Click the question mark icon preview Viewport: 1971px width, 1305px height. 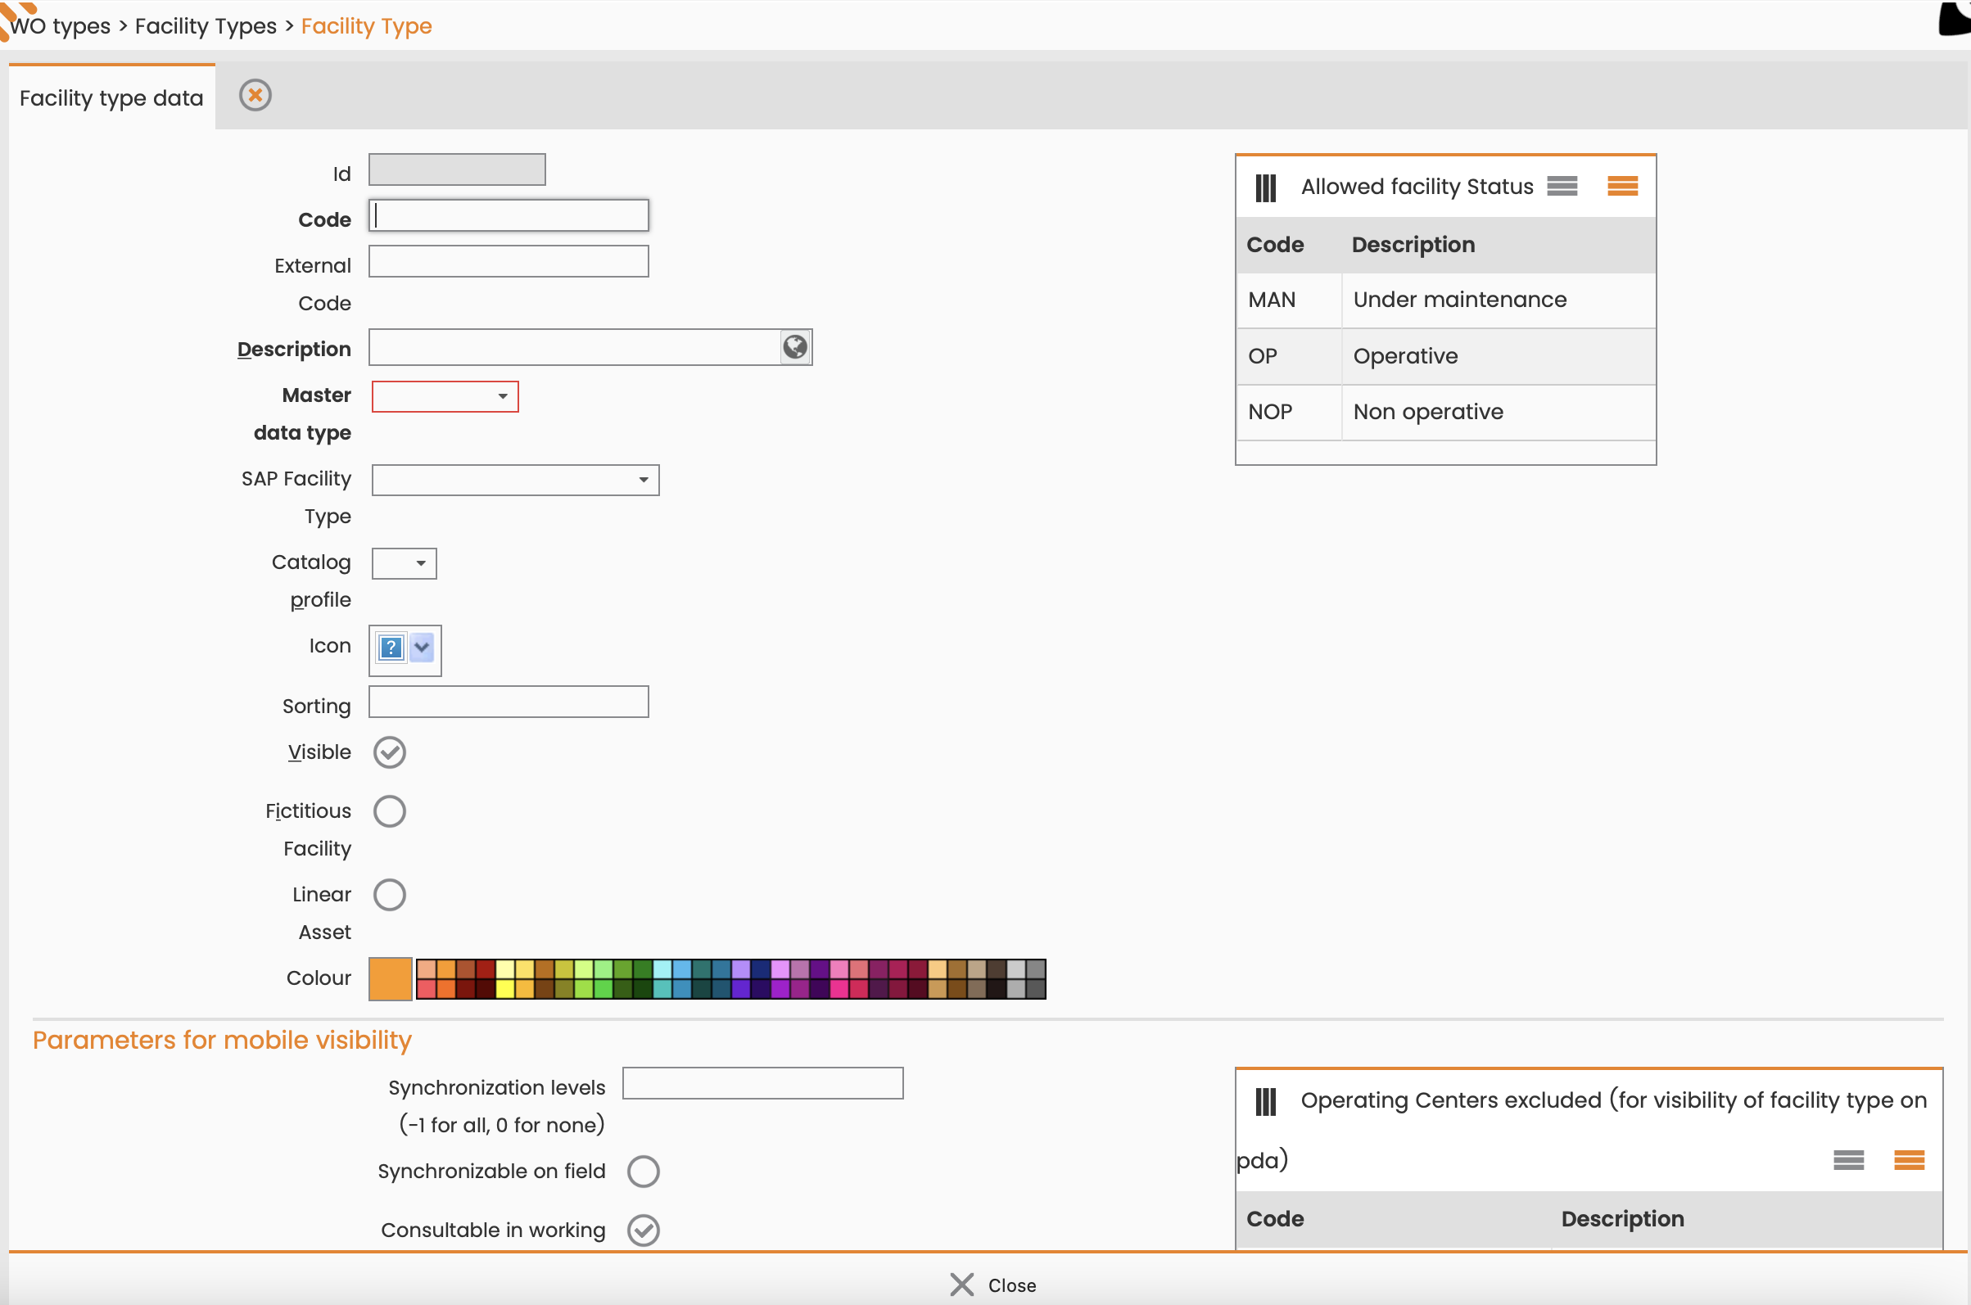[x=391, y=648]
